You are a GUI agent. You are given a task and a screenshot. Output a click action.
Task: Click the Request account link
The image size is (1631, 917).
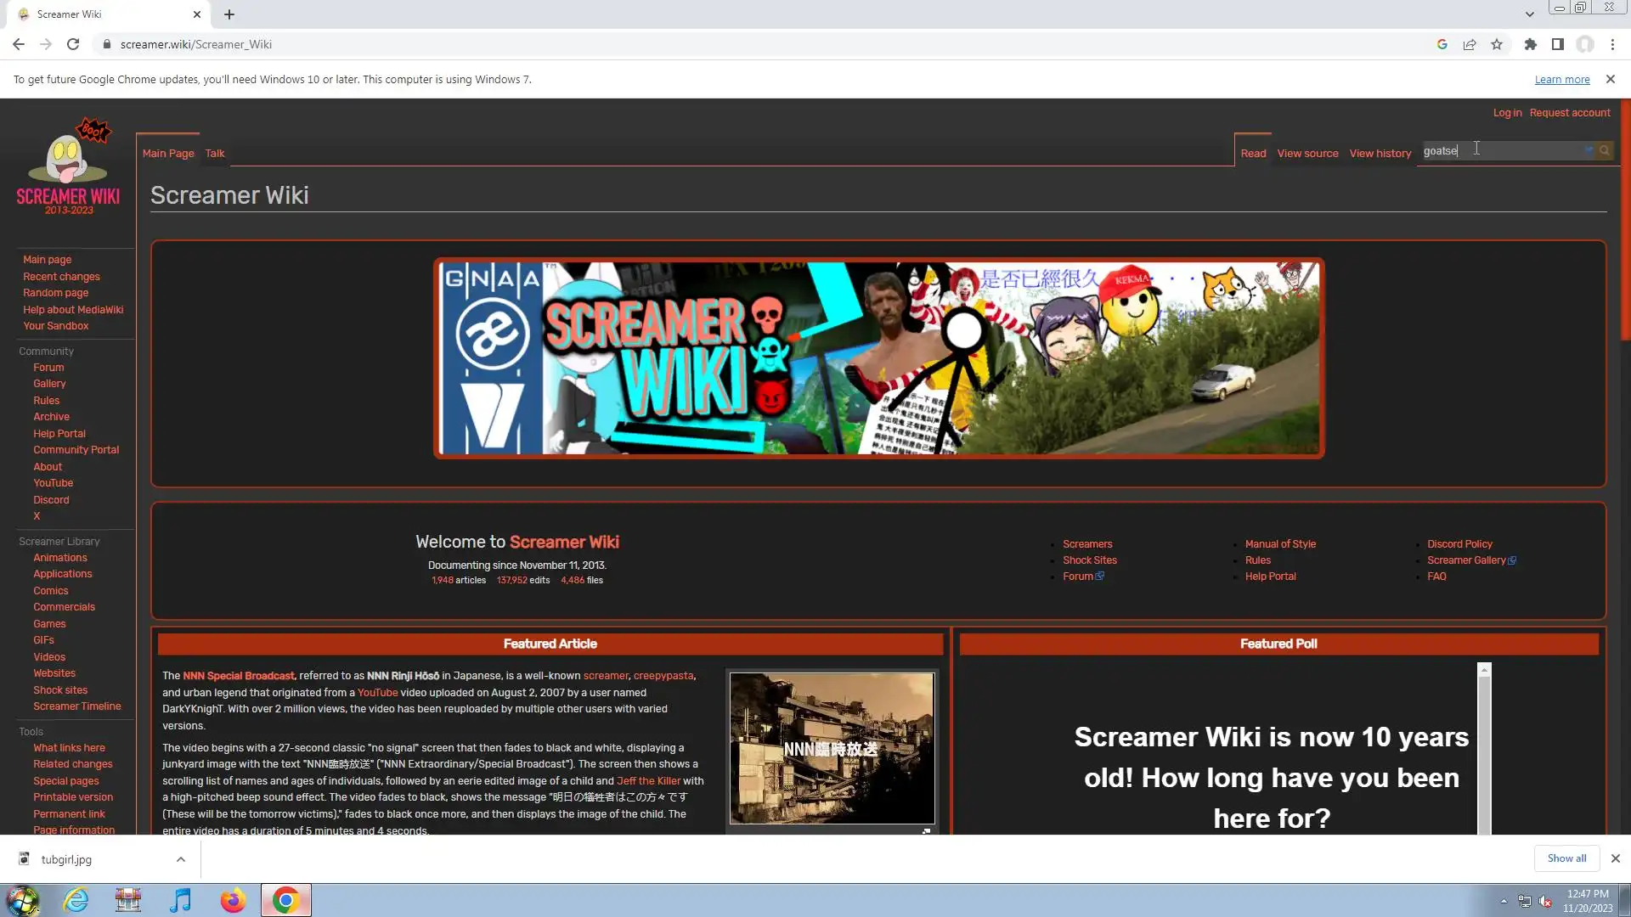[x=1569, y=113]
